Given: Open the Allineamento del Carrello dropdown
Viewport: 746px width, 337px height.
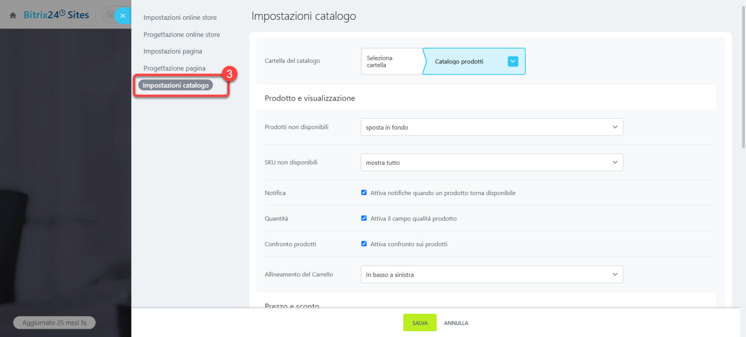Looking at the screenshot, I should tap(492, 274).
